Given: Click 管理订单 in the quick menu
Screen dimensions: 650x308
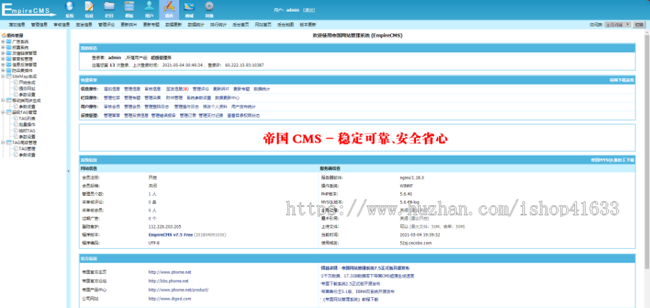Looking at the screenshot, I should coord(188,116).
